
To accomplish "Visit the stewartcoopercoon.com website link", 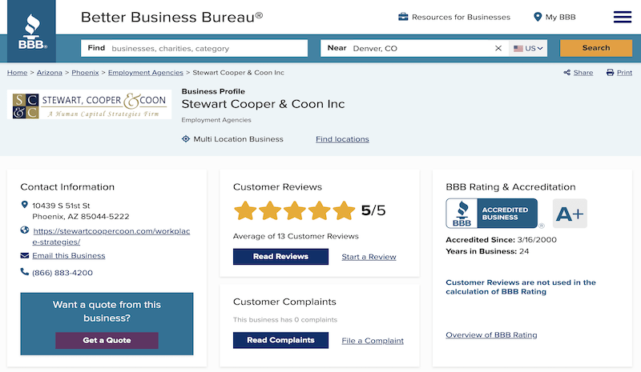I will pyautogui.click(x=111, y=237).
